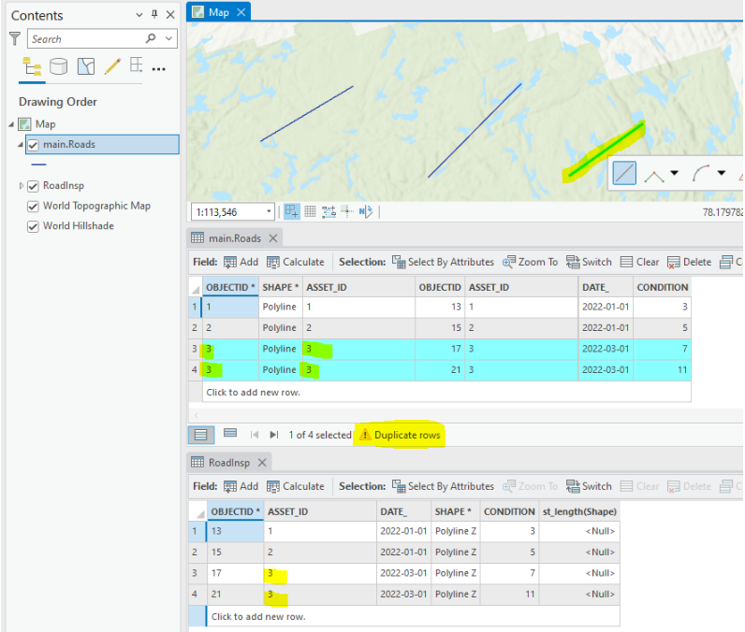
Task: Select List By Data Source icon
Action: click(x=58, y=66)
